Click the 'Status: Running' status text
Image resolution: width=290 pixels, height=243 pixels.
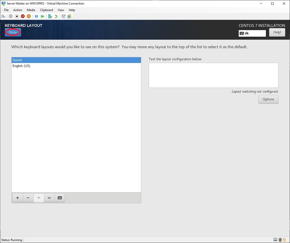(12, 240)
